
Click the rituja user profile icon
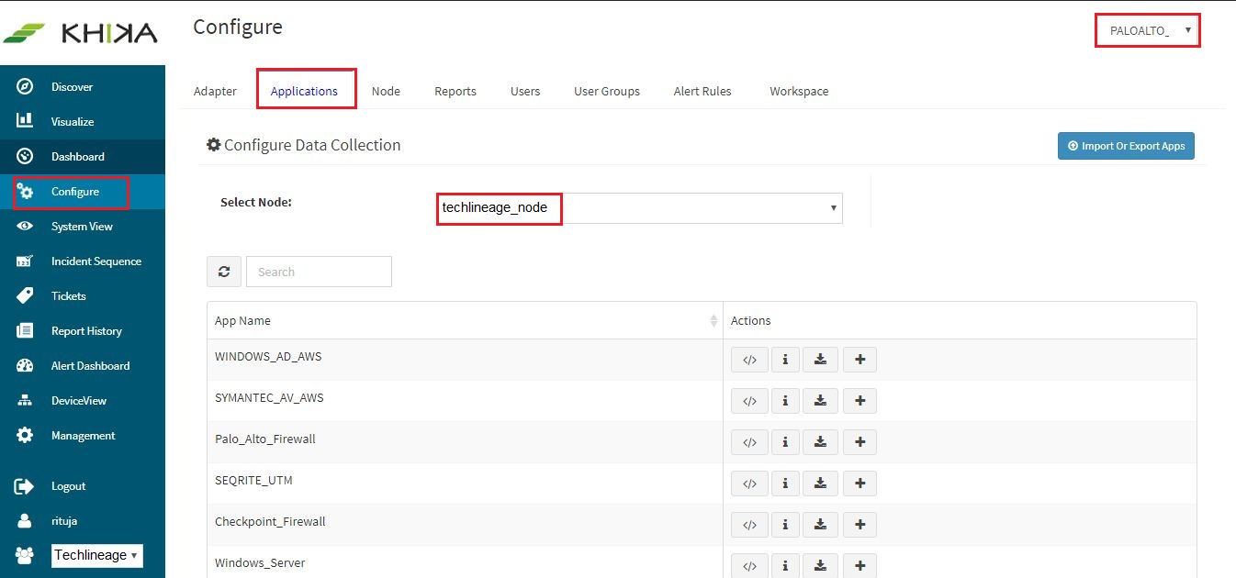pos(26,520)
